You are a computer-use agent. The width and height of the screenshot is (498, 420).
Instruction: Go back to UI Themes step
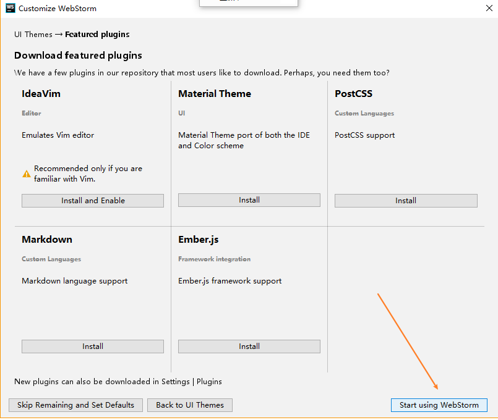coord(189,405)
